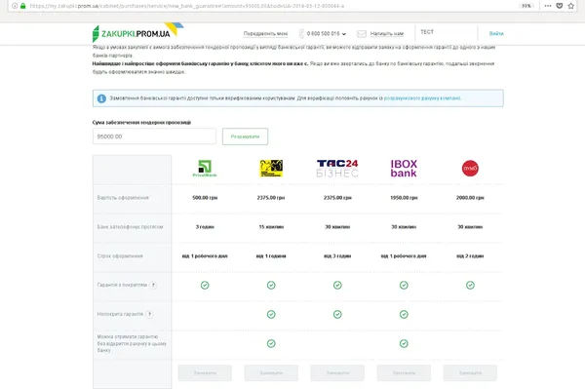Click the uncovered guarantee checkmark under the yellow bank logo
The height and width of the screenshot is (389, 585).
click(x=271, y=314)
